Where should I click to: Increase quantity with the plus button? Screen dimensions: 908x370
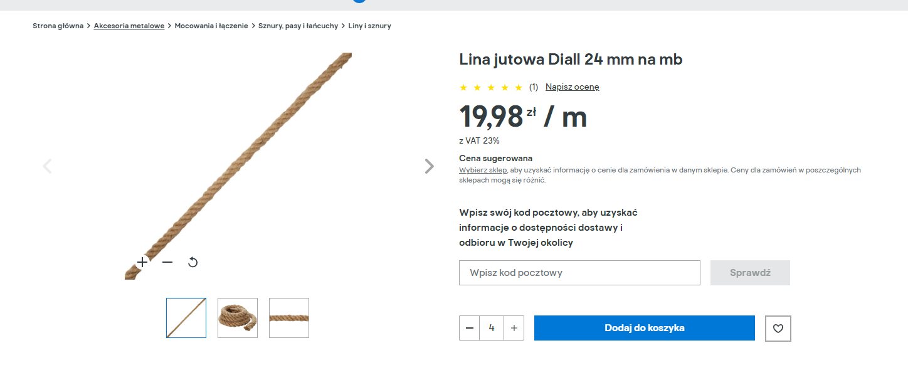(x=514, y=328)
